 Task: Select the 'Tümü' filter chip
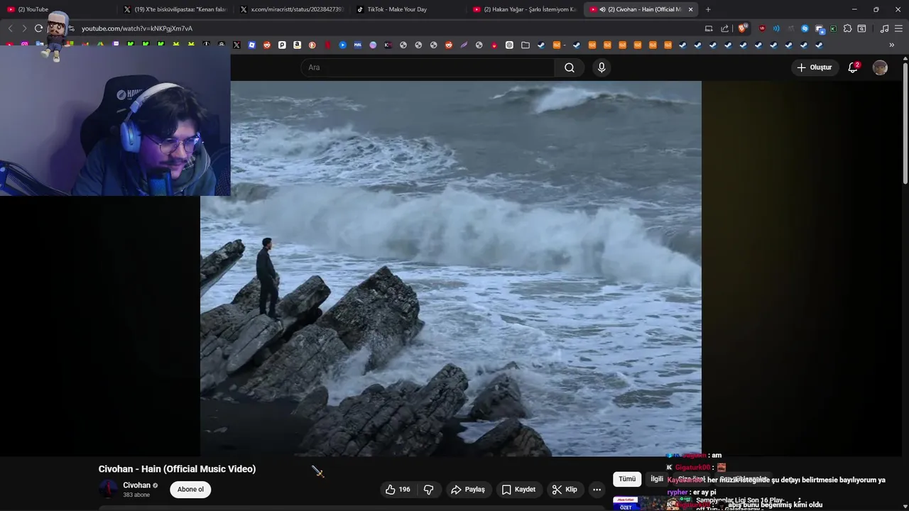[627, 479]
